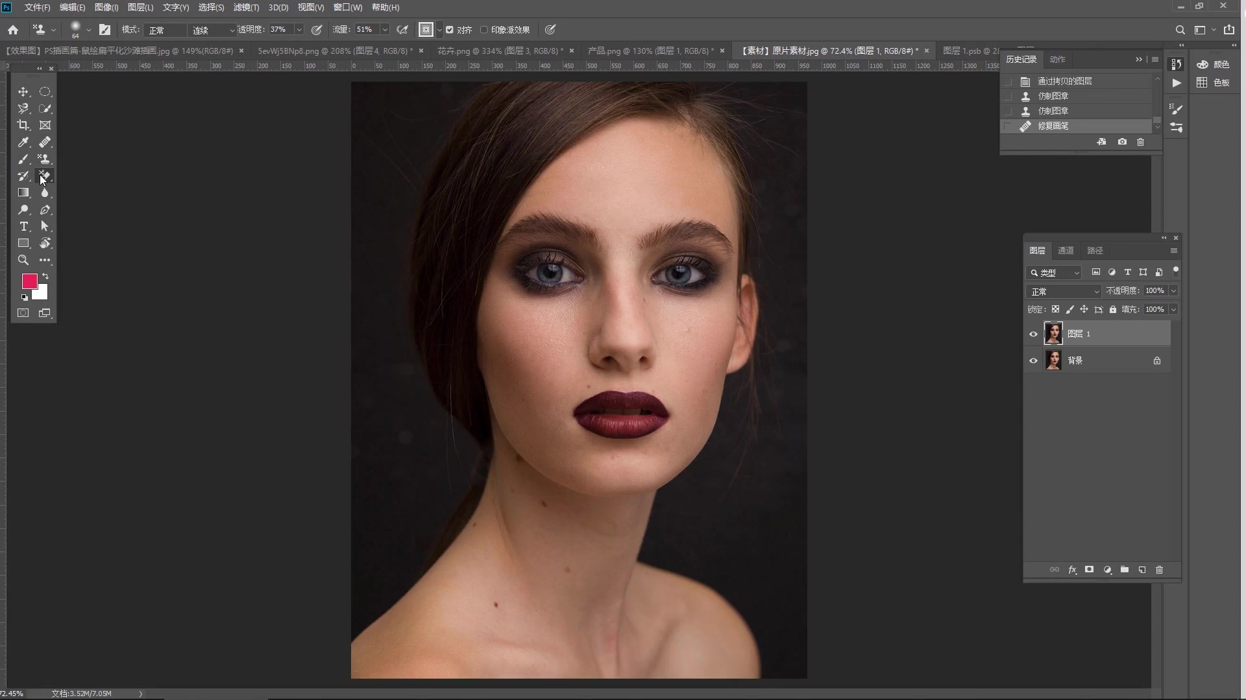The height and width of the screenshot is (700, 1246).
Task: Click the red foreground color swatch
Action: (x=29, y=281)
